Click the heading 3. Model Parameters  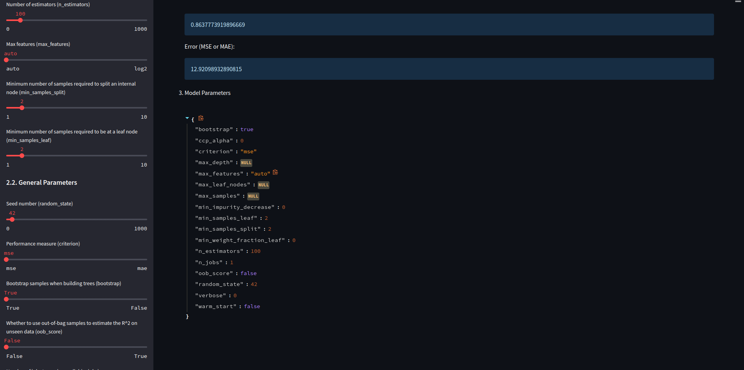(204, 93)
